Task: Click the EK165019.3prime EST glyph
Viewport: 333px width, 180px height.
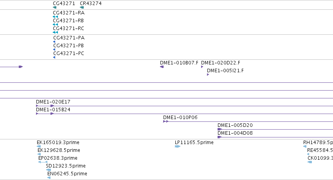Action: click(39, 146)
